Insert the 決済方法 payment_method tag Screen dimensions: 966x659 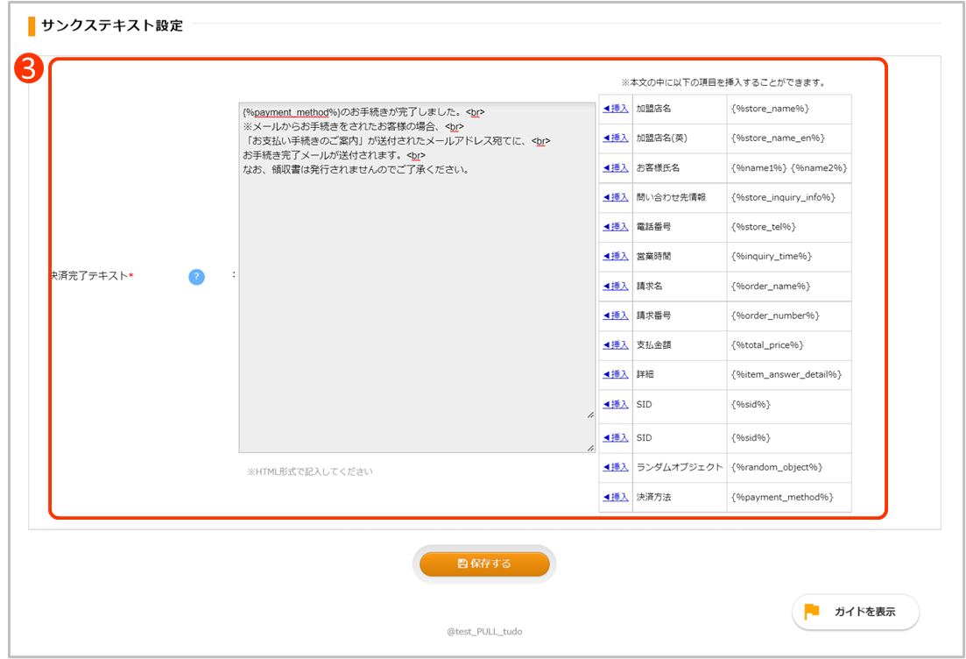[x=616, y=498]
